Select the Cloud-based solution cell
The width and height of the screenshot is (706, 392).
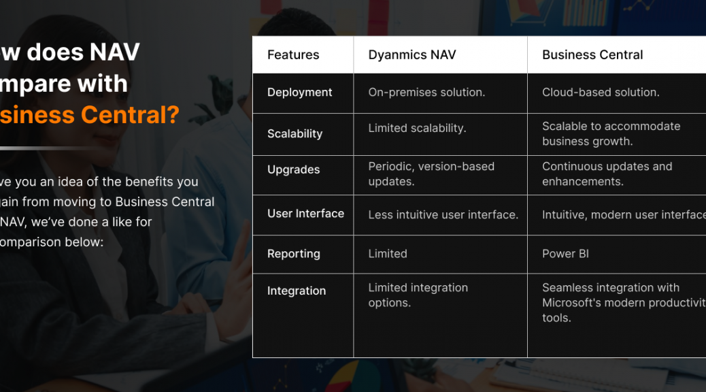pos(601,93)
